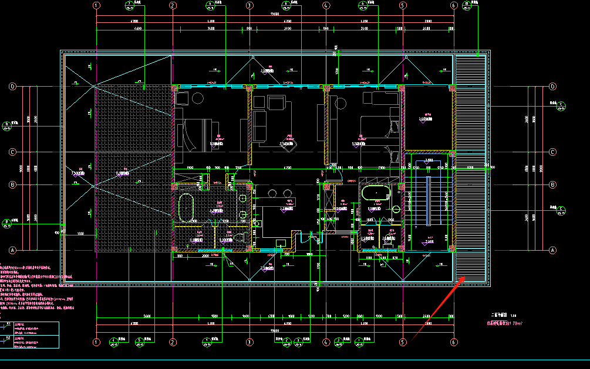This screenshot has width=590, height=369.
Task: Pick axis bubble 1 below the plan
Action: point(96,342)
